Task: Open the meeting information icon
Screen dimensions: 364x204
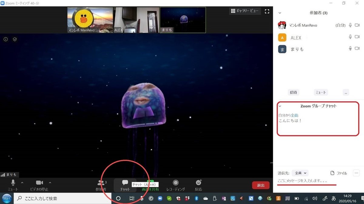Action: [x=5, y=39]
